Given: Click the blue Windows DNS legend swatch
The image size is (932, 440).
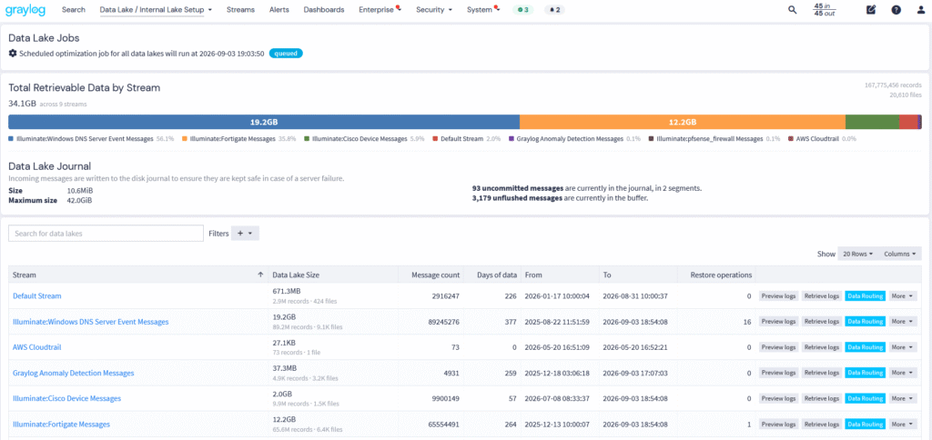Looking at the screenshot, I should coord(11,139).
